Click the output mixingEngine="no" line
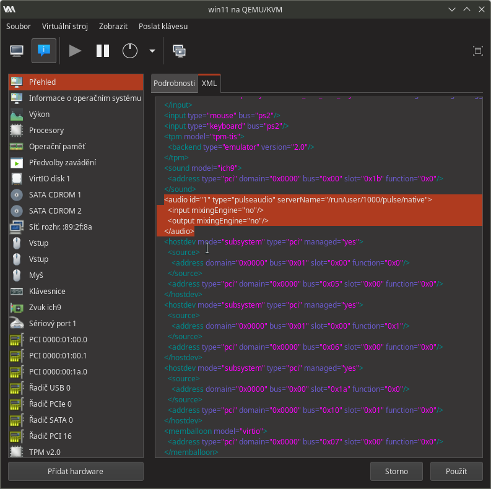The height and width of the screenshot is (489, 491). [218, 221]
